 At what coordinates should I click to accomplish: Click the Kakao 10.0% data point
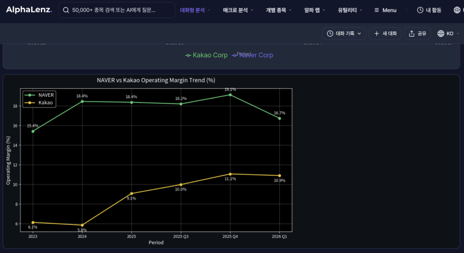pos(181,184)
